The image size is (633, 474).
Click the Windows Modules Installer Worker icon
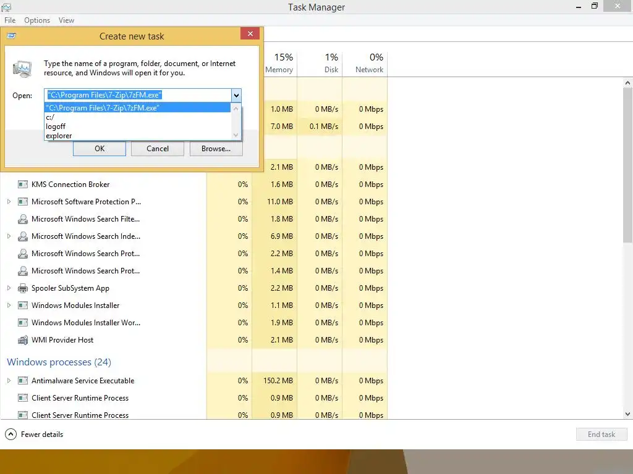click(x=23, y=322)
